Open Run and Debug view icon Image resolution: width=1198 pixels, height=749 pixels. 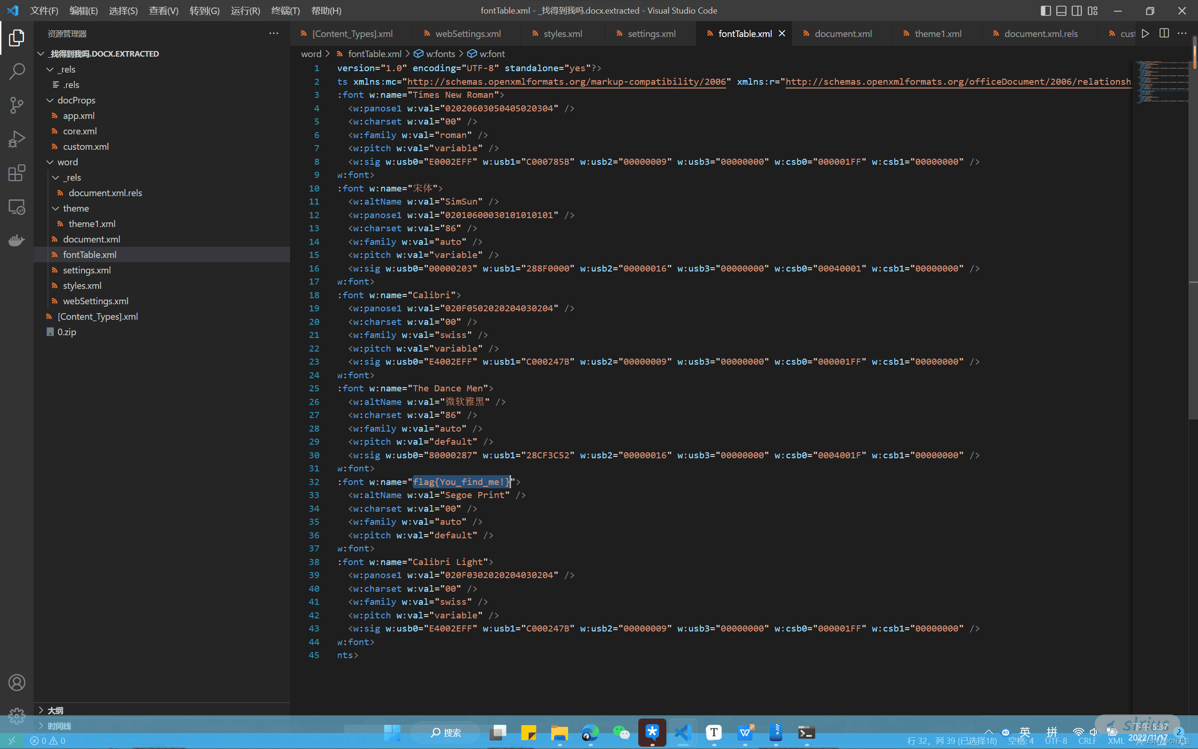[x=17, y=139]
